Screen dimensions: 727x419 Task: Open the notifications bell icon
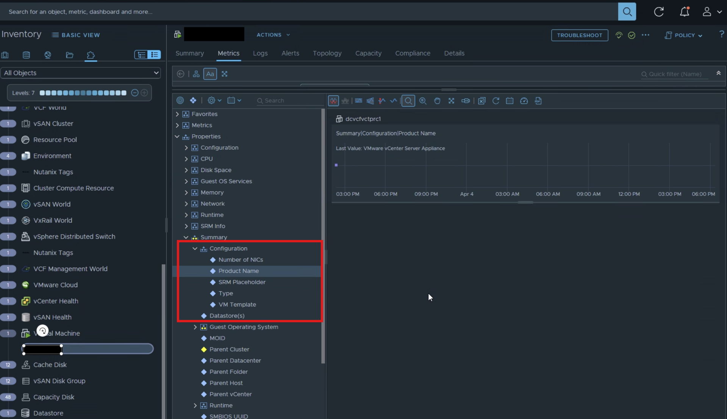[x=684, y=12]
